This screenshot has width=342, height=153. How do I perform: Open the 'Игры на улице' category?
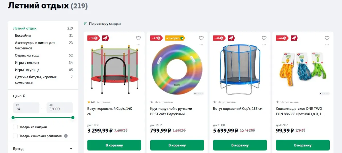tap(27, 70)
